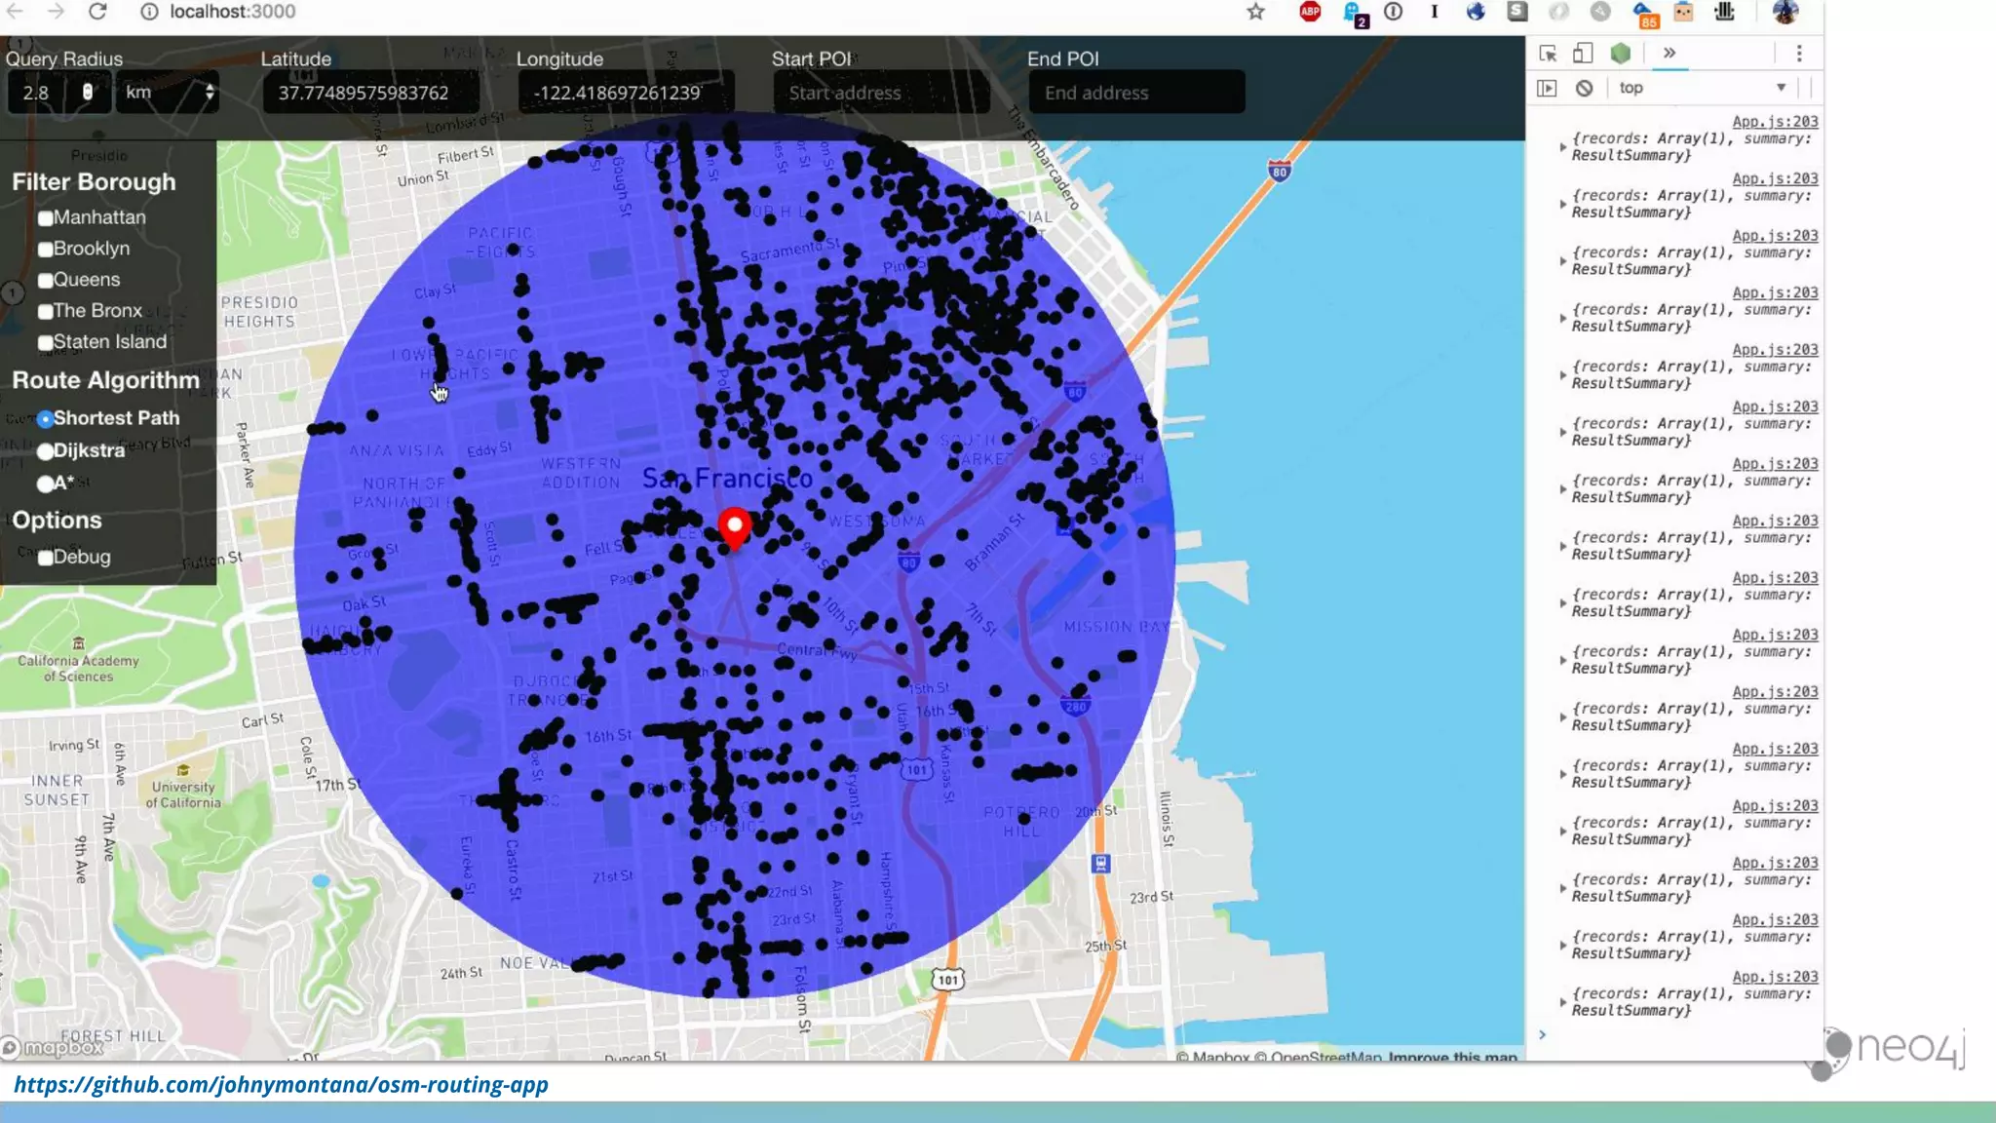1996x1123 pixels.
Task: Open the km units dropdown
Action: click(168, 93)
